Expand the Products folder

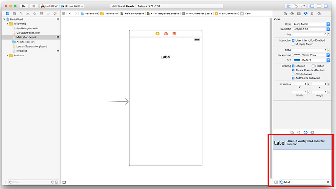7,56
